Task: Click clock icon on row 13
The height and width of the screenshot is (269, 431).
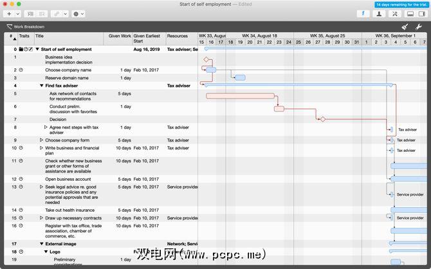Action: click(21, 187)
